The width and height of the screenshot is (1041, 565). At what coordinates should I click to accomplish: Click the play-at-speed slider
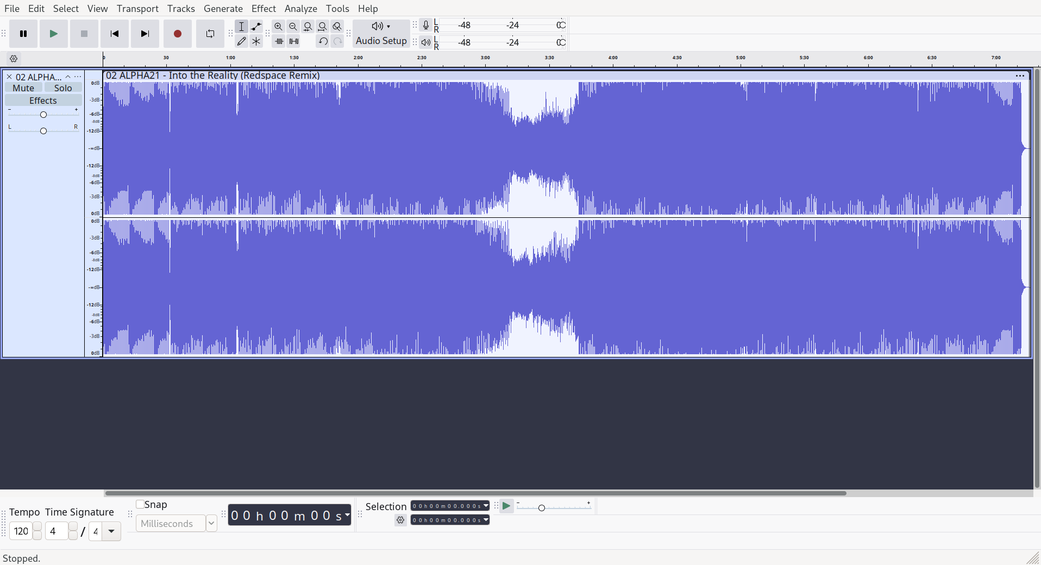coord(554,507)
